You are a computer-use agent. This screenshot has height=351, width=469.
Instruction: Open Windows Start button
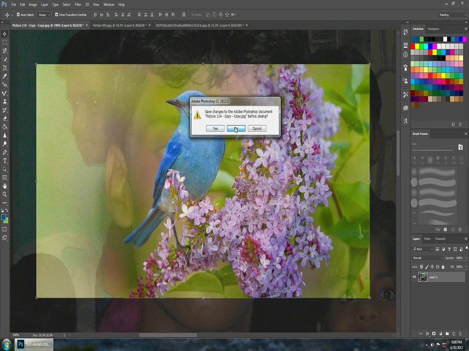(x=5, y=345)
